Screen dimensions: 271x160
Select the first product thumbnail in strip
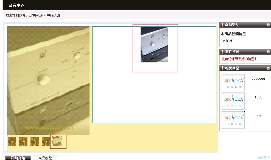(x=12, y=141)
